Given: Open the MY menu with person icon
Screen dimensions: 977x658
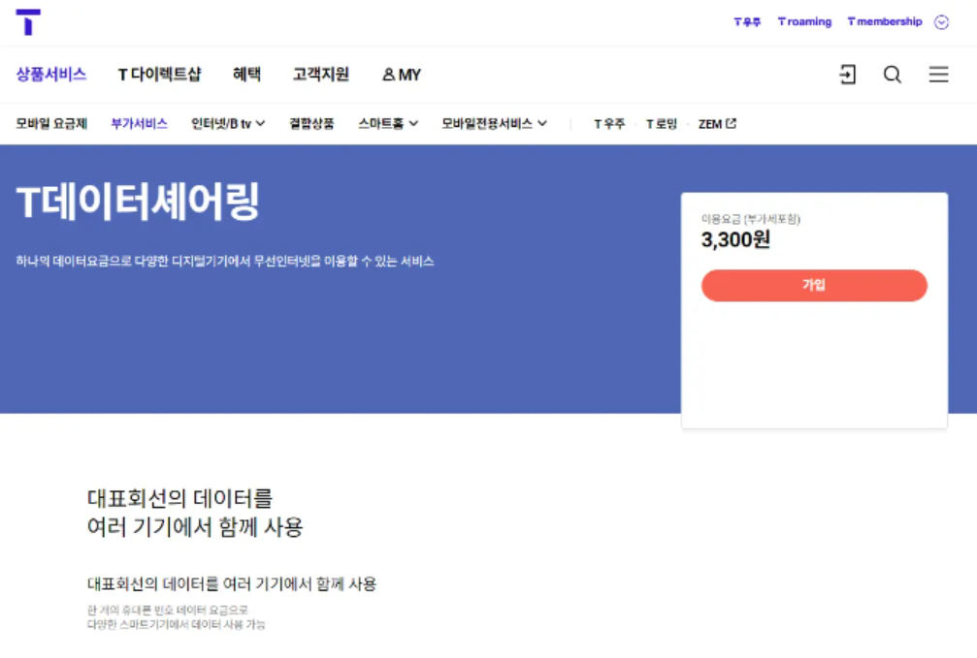Looking at the screenshot, I should pos(402,75).
